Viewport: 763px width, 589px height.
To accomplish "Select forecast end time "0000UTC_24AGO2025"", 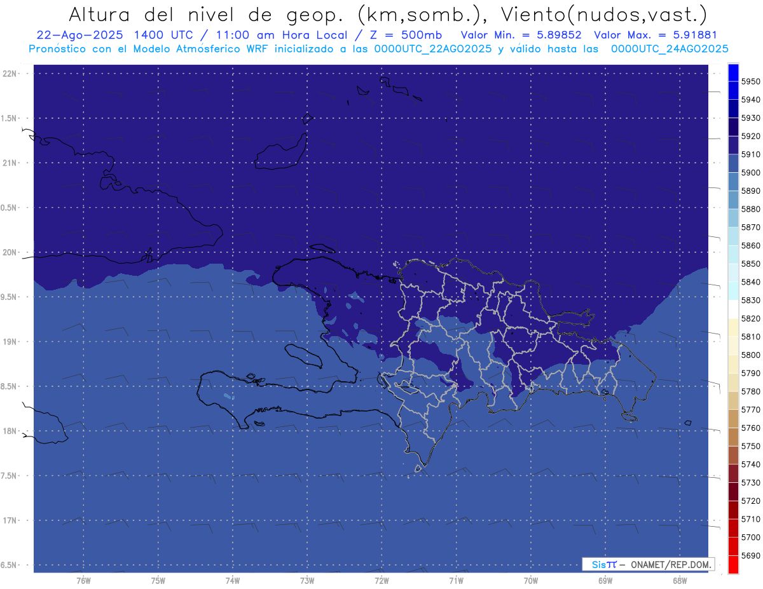I will [x=670, y=49].
